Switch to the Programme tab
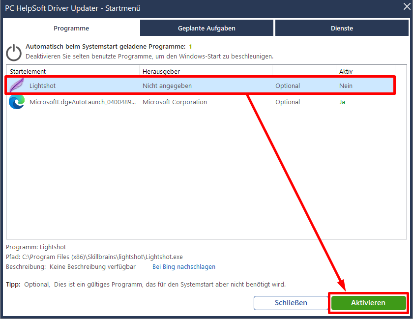This screenshot has width=413, height=319. point(71,28)
